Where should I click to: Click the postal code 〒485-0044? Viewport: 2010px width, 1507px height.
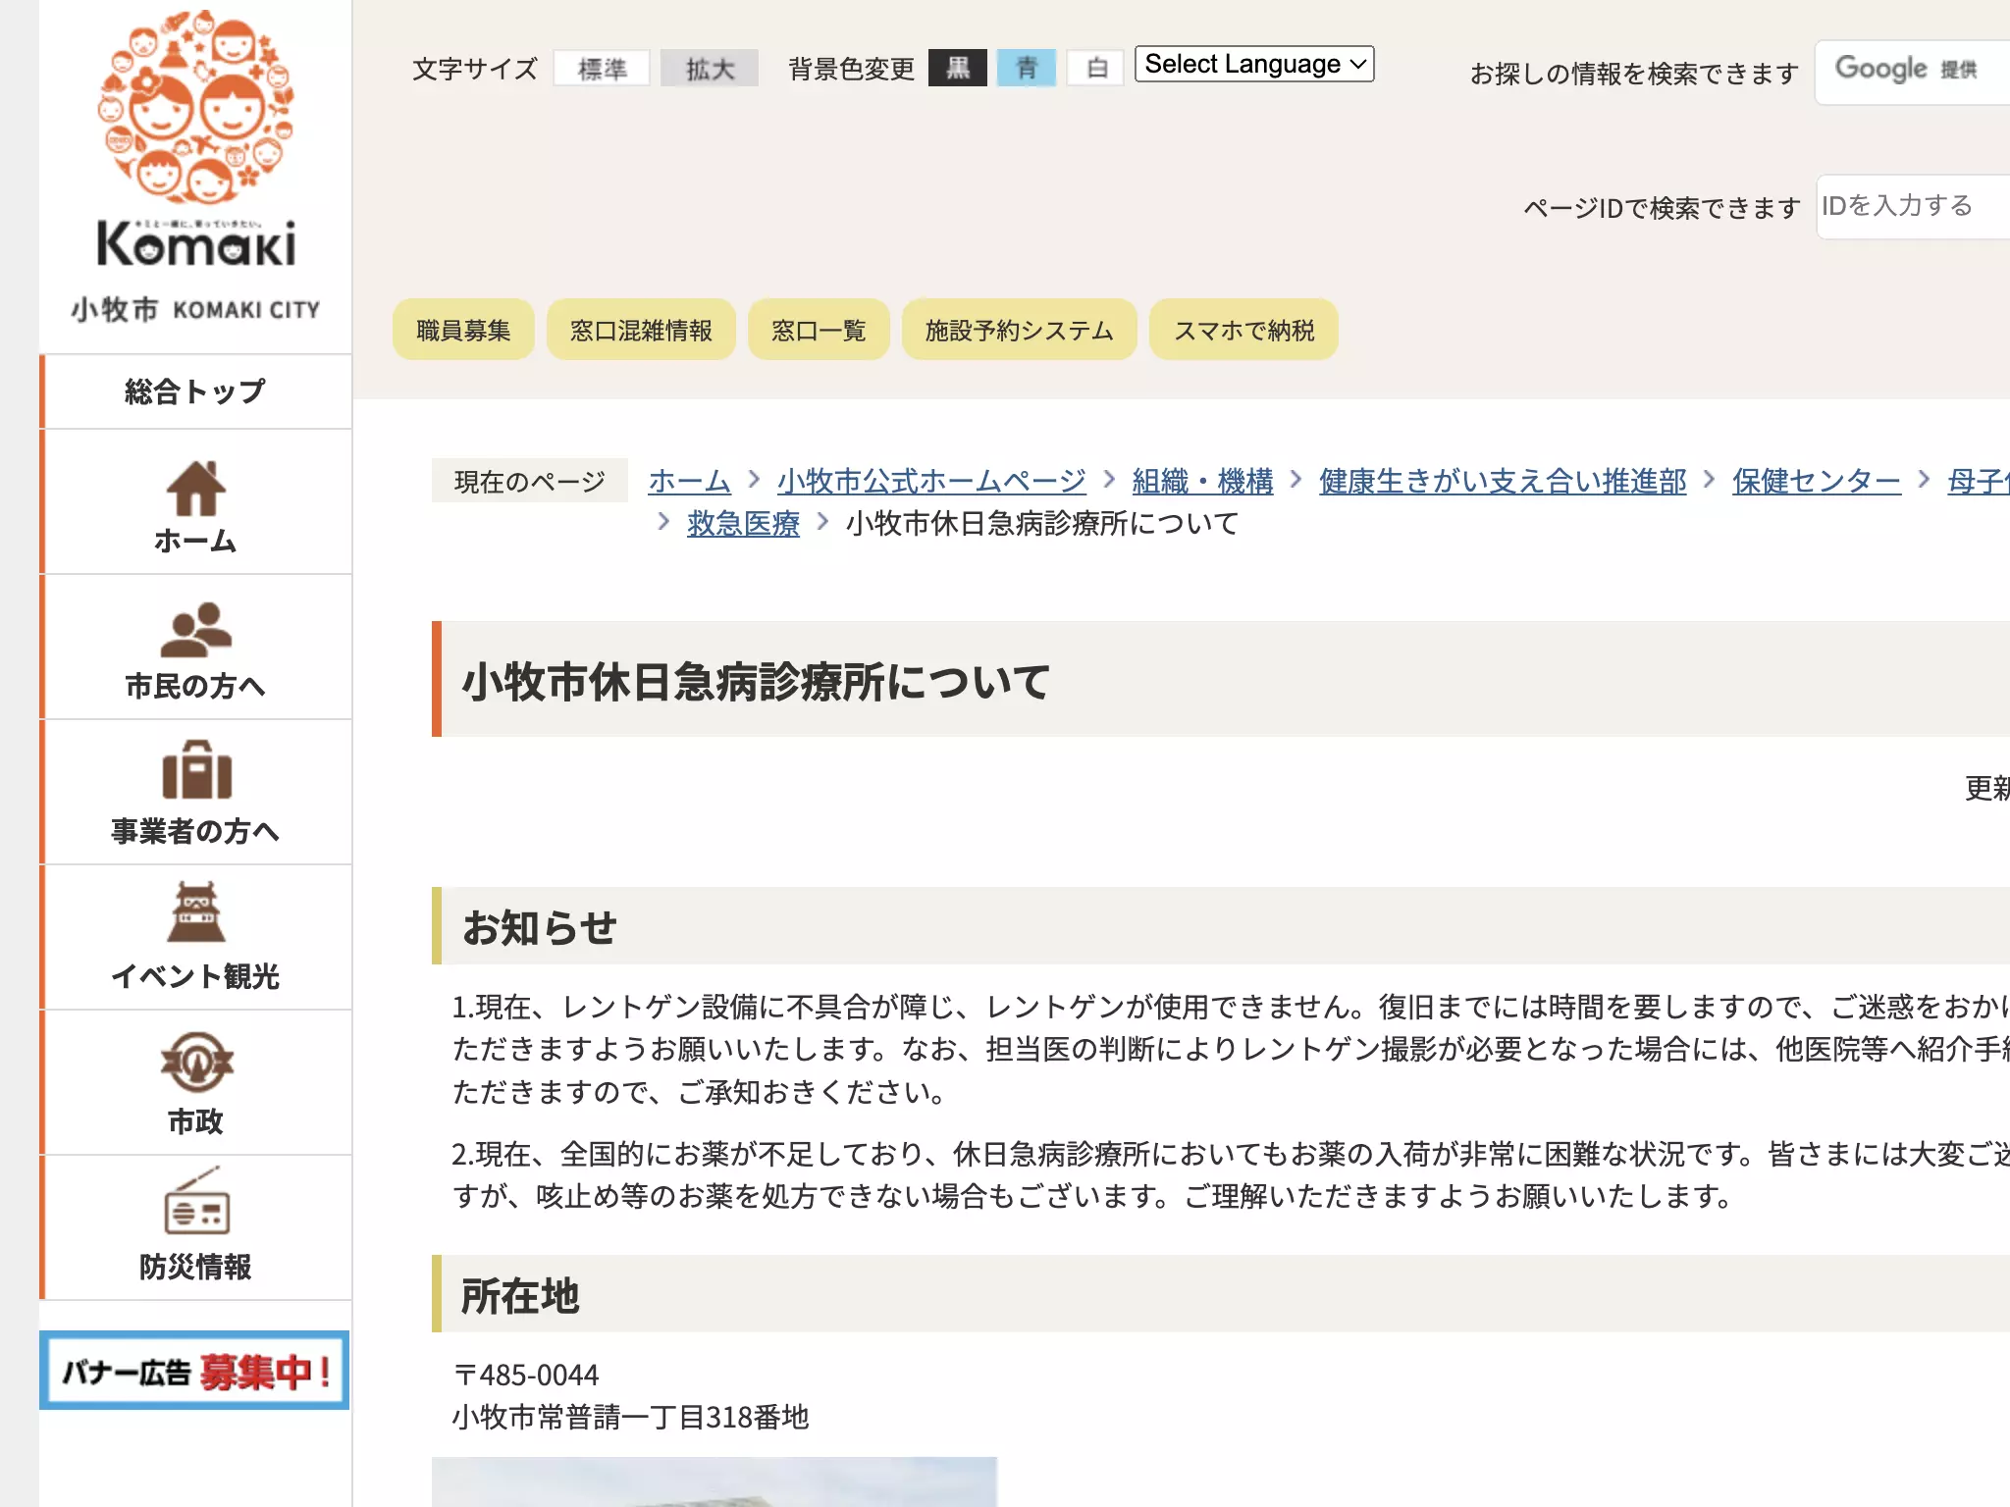click(x=525, y=1375)
